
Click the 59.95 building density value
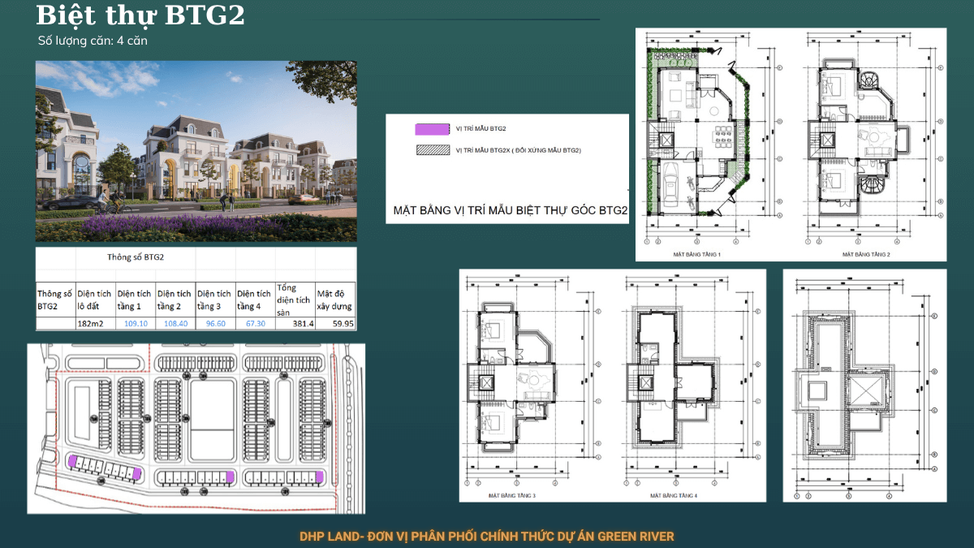343,323
